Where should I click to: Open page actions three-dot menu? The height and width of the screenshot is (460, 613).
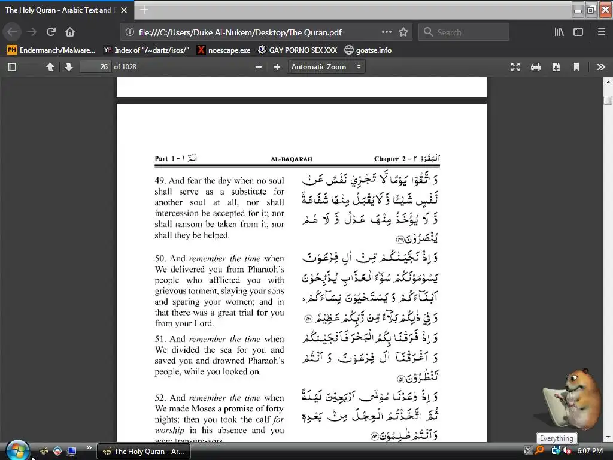pos(386,32)
